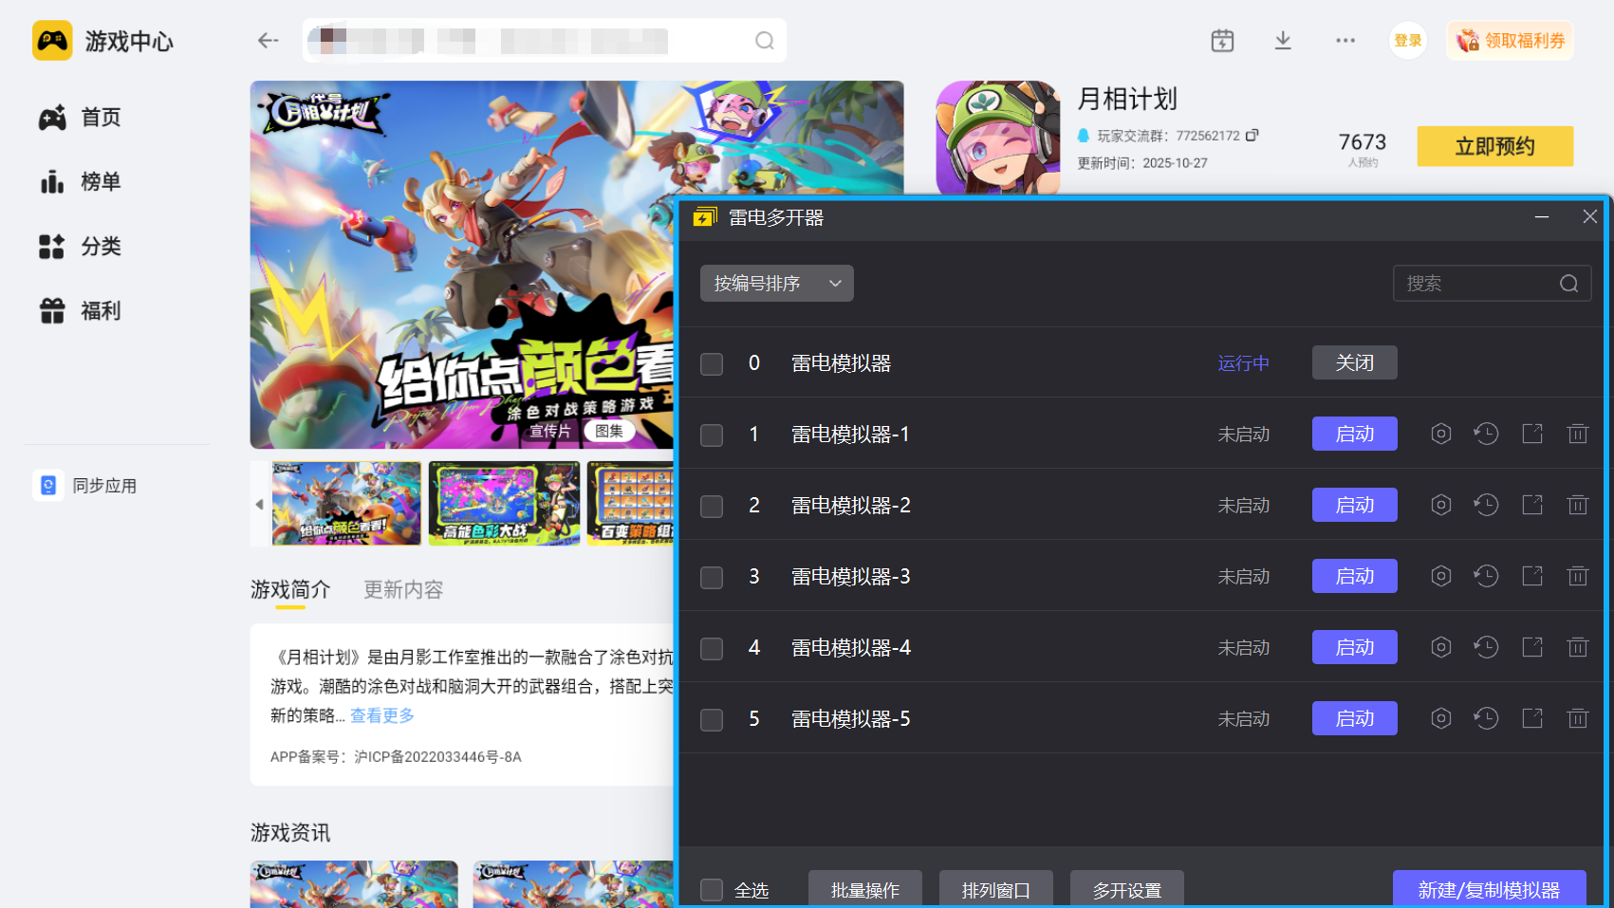Click the download manager icon in top bar
The image size is (1614, 908).
(x=1283, y=40)
